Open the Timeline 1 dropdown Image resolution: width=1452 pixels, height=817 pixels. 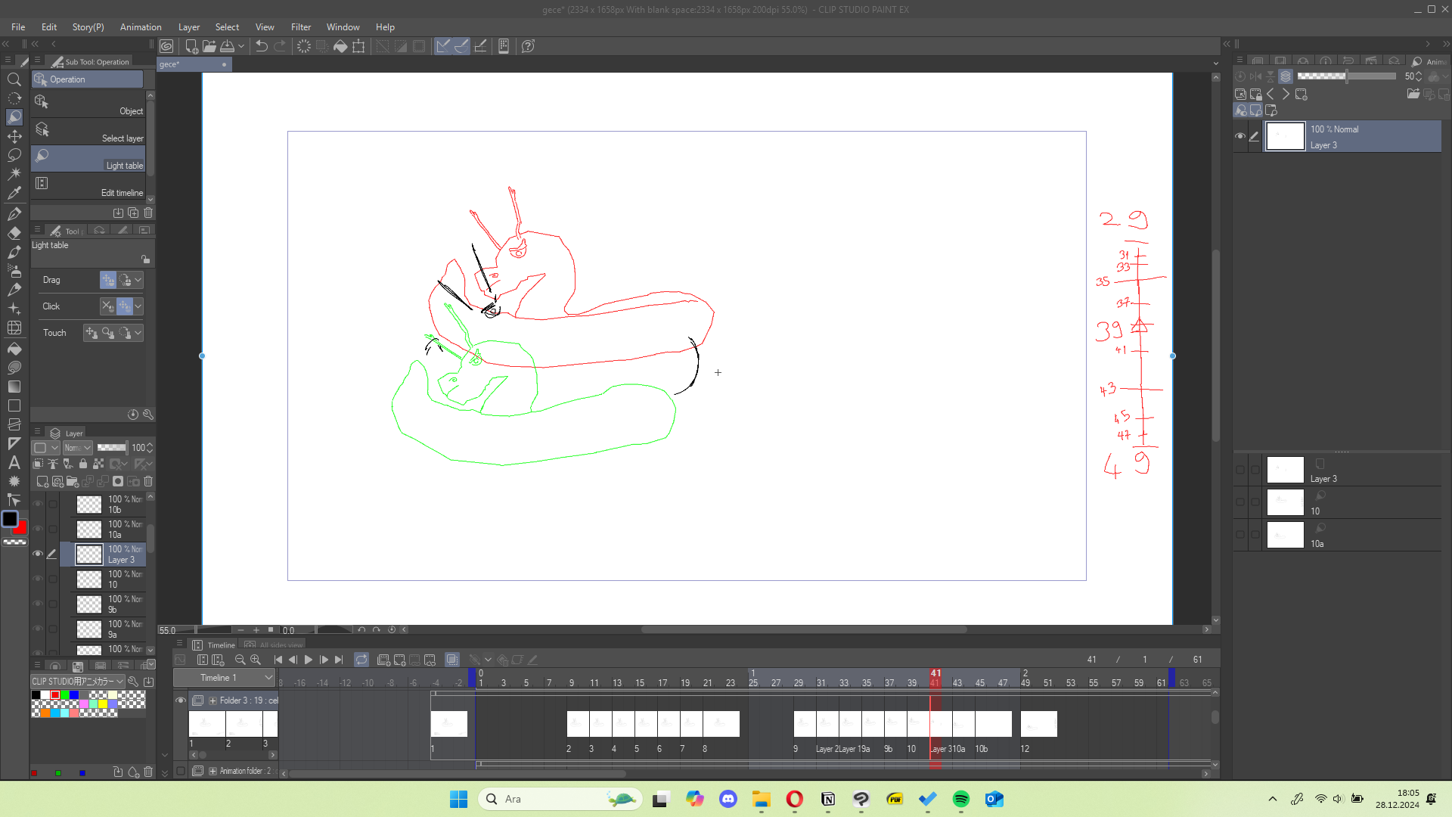click(x=224, y=678)
